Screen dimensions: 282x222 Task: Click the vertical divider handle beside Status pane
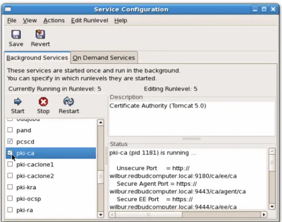[107, 156]
